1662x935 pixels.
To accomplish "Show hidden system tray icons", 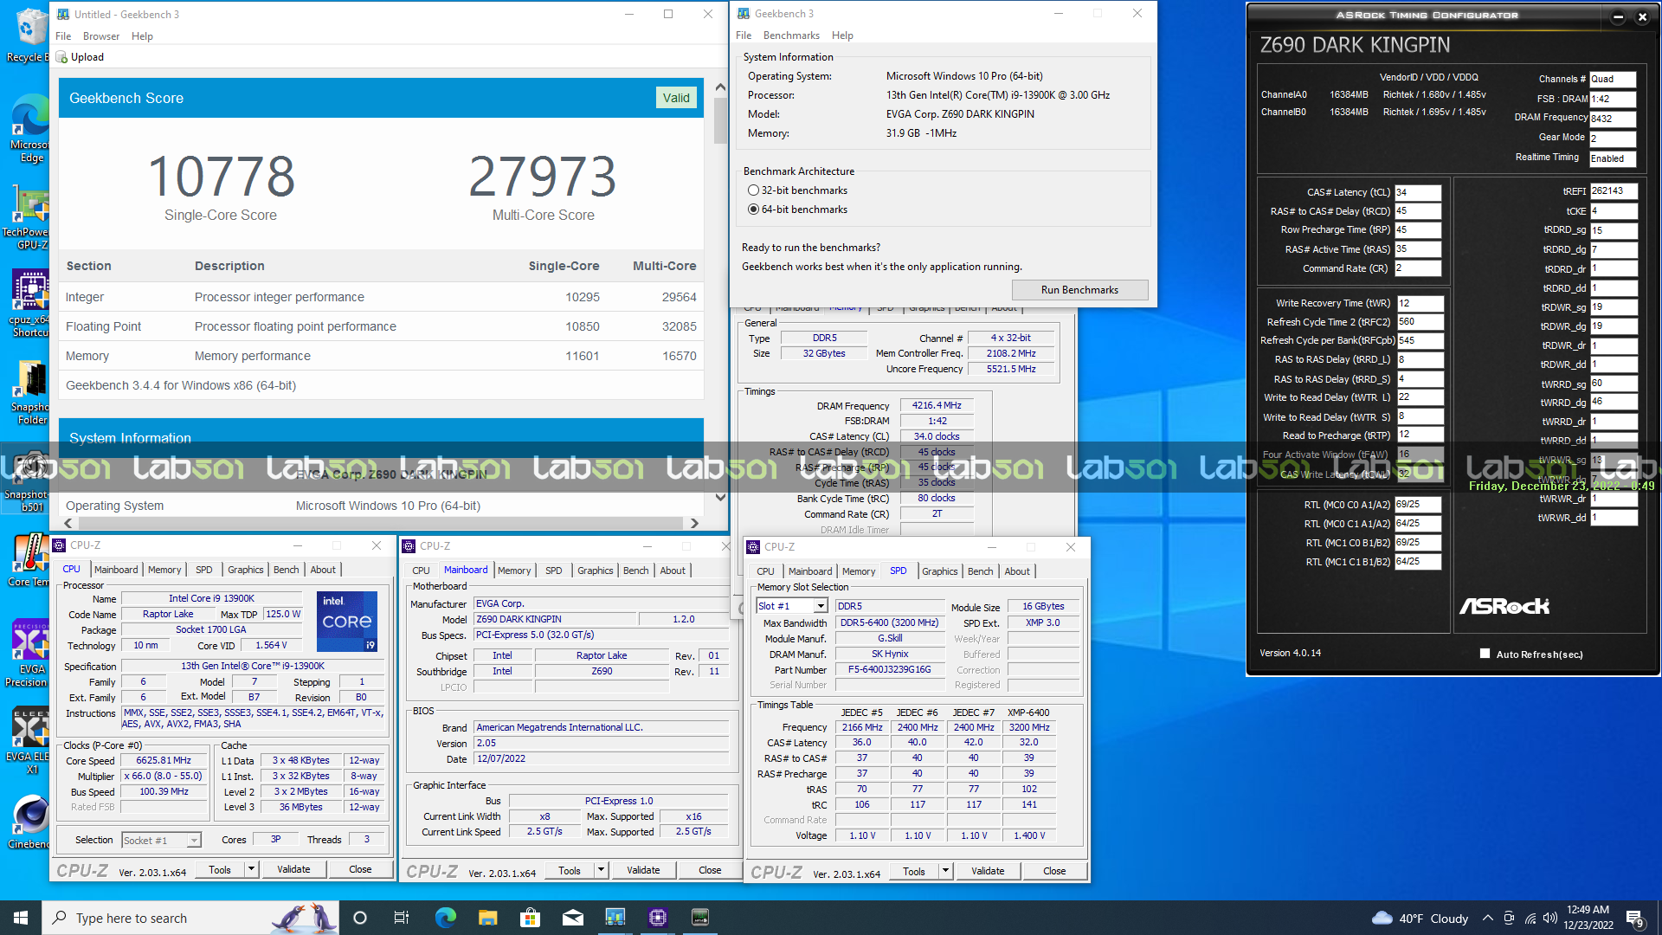I will coord(1487,918).
